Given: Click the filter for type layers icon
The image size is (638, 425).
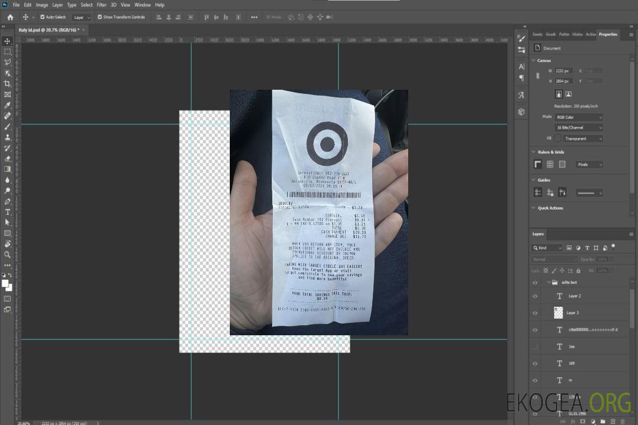Looking at the screenshot, I should [x=587, y=248].
